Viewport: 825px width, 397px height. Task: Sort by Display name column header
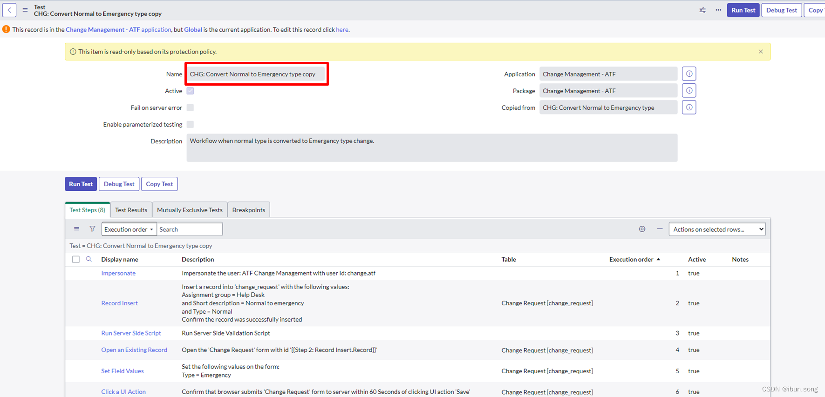coord(120,259)
